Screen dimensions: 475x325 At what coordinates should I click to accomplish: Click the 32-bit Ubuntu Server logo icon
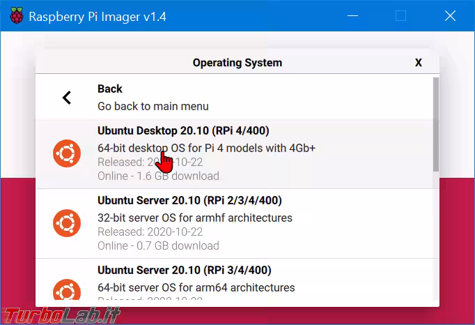pyautogui.click(x=67, y=222)
